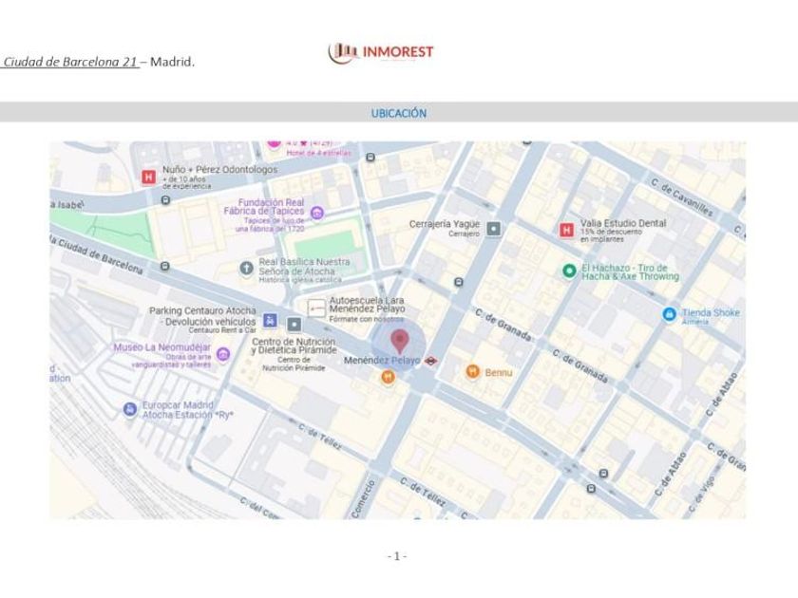Click the 'Nuño + Pérez Odontologos' label
Image resolution: width=798 pixels, height=598 pixels.
tap(219, 169)
